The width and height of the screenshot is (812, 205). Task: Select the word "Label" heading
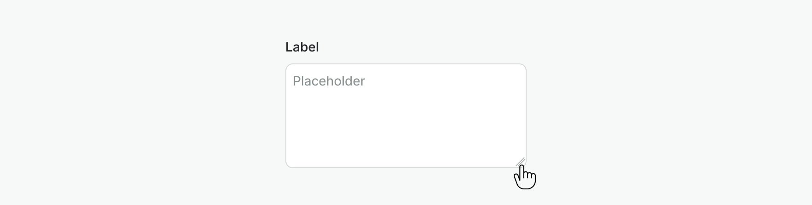[x=302, y=47]
